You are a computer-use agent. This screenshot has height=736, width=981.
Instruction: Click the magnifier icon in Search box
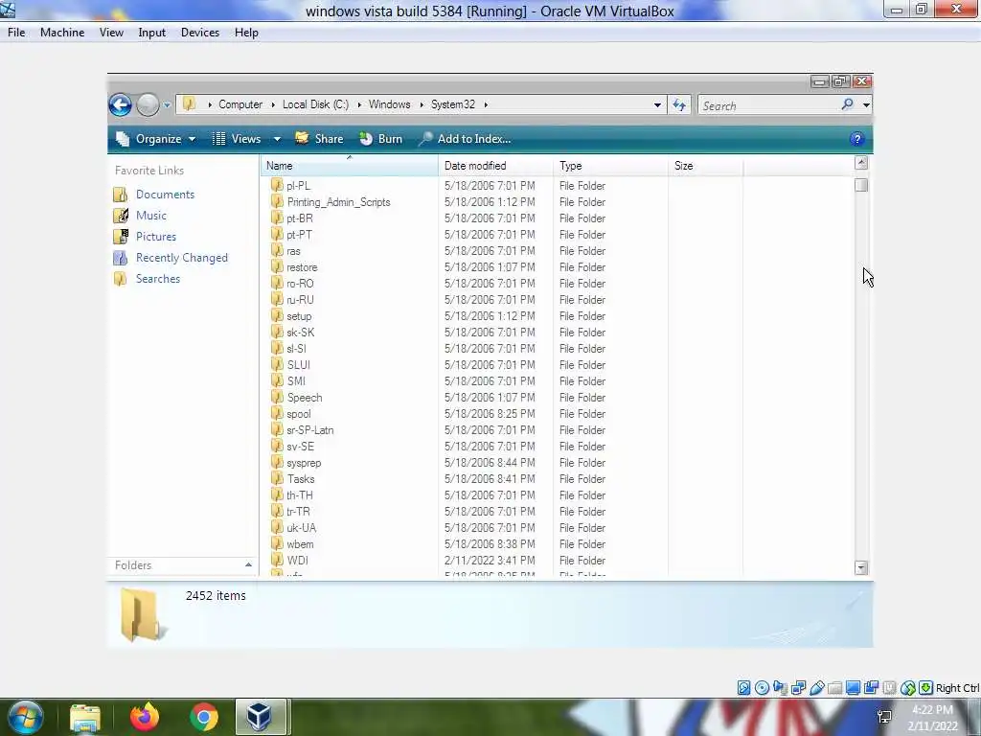[x=847, y=104]
